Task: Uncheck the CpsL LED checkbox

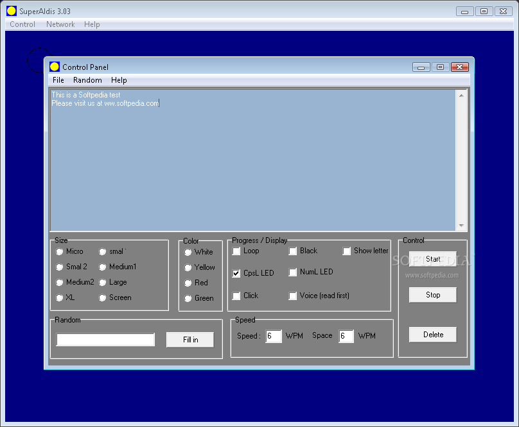Action: [236, 273]
